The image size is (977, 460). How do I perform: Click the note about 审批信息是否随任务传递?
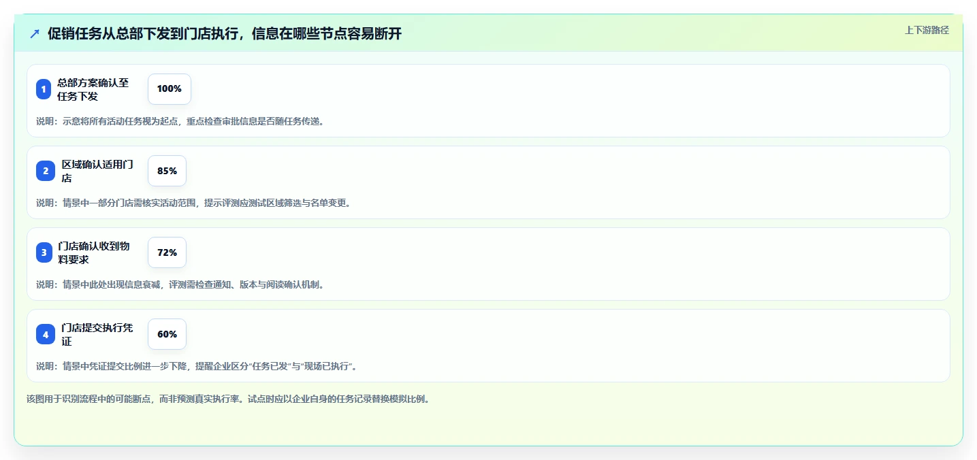[x=180, y=121]
